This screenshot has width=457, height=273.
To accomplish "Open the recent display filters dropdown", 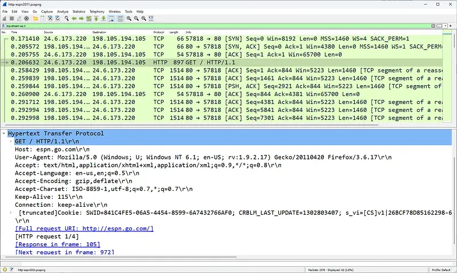I will 445,26.
